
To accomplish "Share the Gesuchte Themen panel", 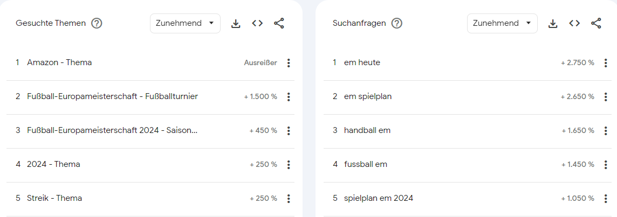I will (x=279, y=24).
